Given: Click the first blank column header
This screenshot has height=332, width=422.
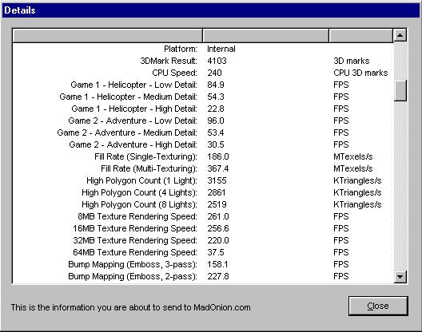Looking at the screenshot, I should [x=108, y=35].
